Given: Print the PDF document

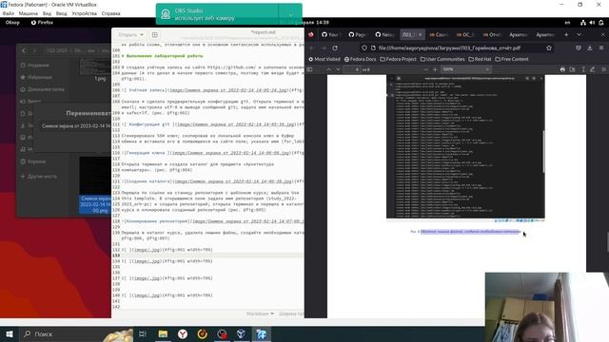Looking at the screenshot, I should point(562,69).
